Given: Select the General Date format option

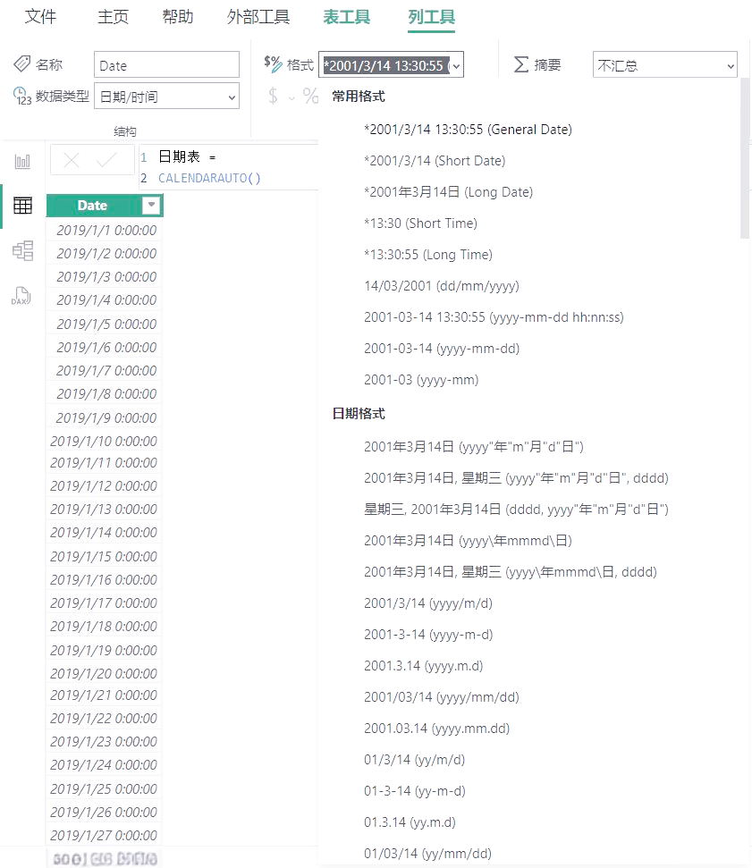Looking at the screenshot, I should [x=468, y=130].
